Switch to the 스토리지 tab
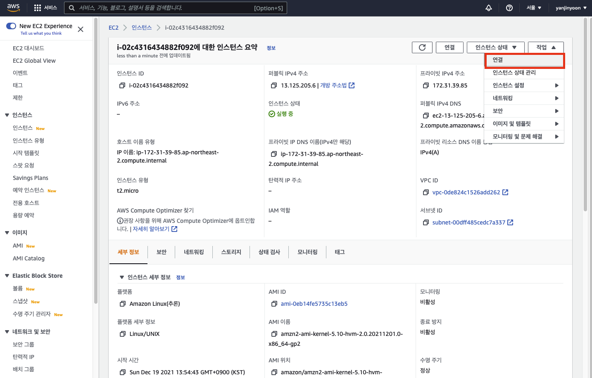The height and width of the screenshot is (378, 592). coord(231,252)
